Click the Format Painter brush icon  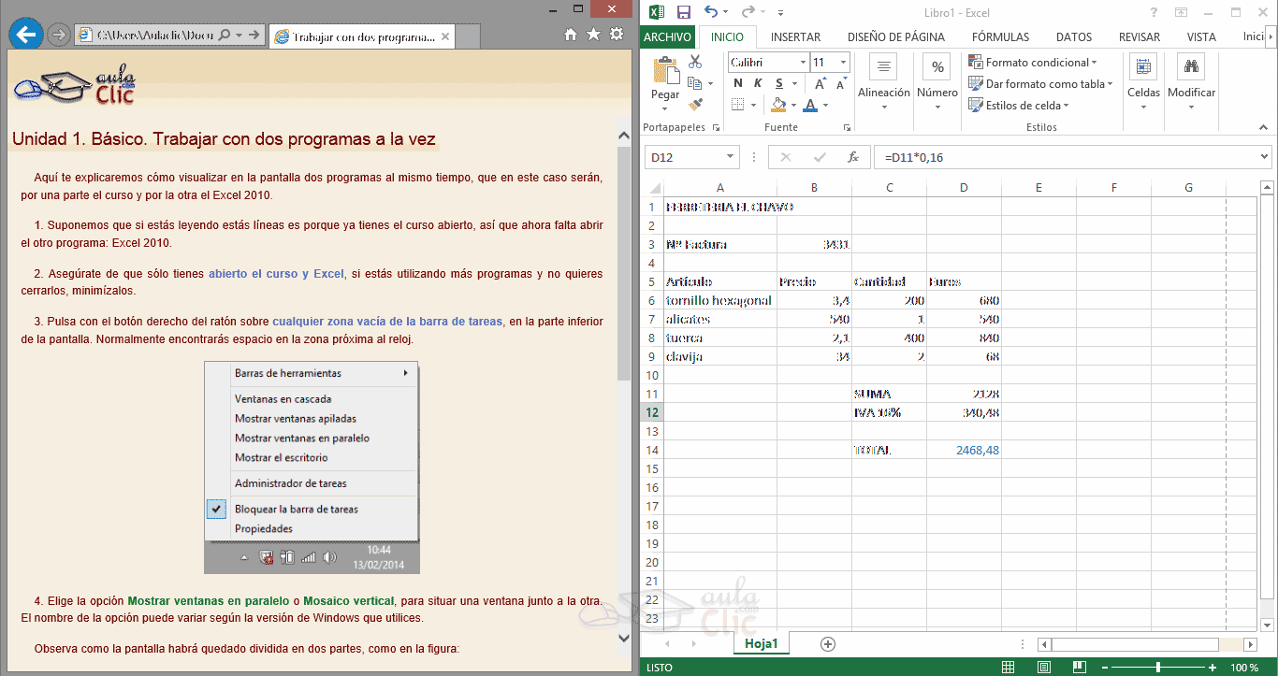(695, 105)
